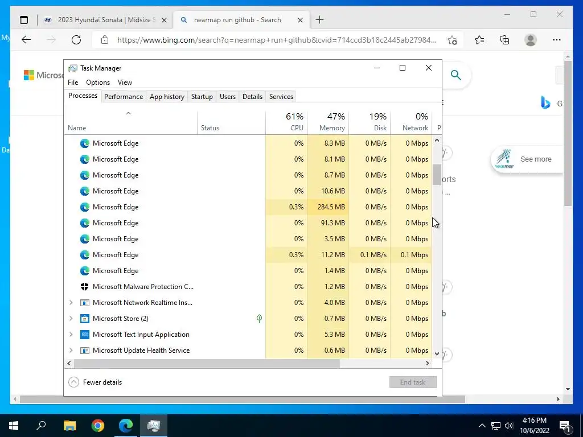Expand the Microsoft Update Health Service row
Viewport: 583px width, 437px height.
[71, 351]
